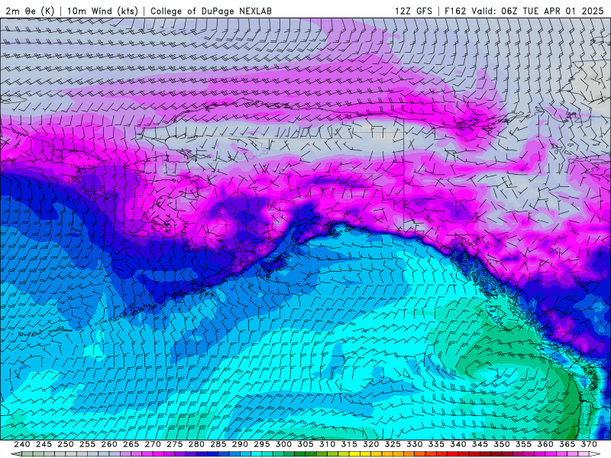Select the 335 scale number
The image size is (611, 458).
coord(436,444)
